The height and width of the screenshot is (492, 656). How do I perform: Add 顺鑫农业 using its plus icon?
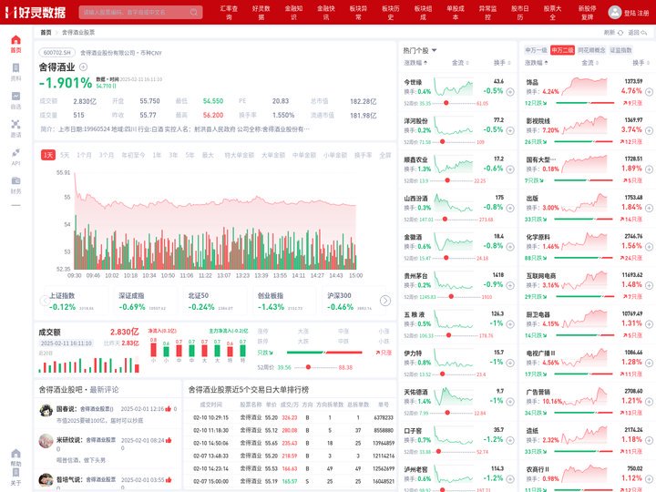510,169
